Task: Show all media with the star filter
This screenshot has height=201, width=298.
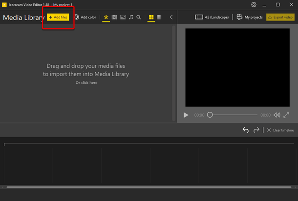Action: (x=106, y=17)
